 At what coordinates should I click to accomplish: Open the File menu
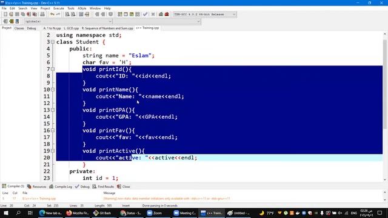tap(4, 8)
